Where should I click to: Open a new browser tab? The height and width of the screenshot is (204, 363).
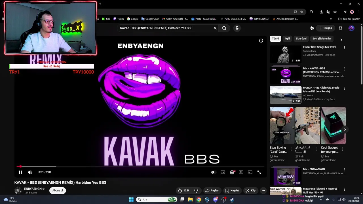click(x=100, y=4)
